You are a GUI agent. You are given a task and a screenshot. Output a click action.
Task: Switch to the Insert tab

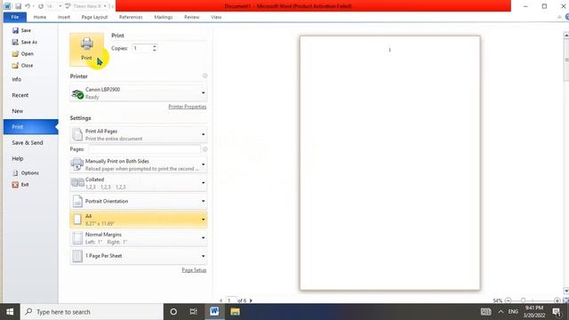click(x=64, y=17)
